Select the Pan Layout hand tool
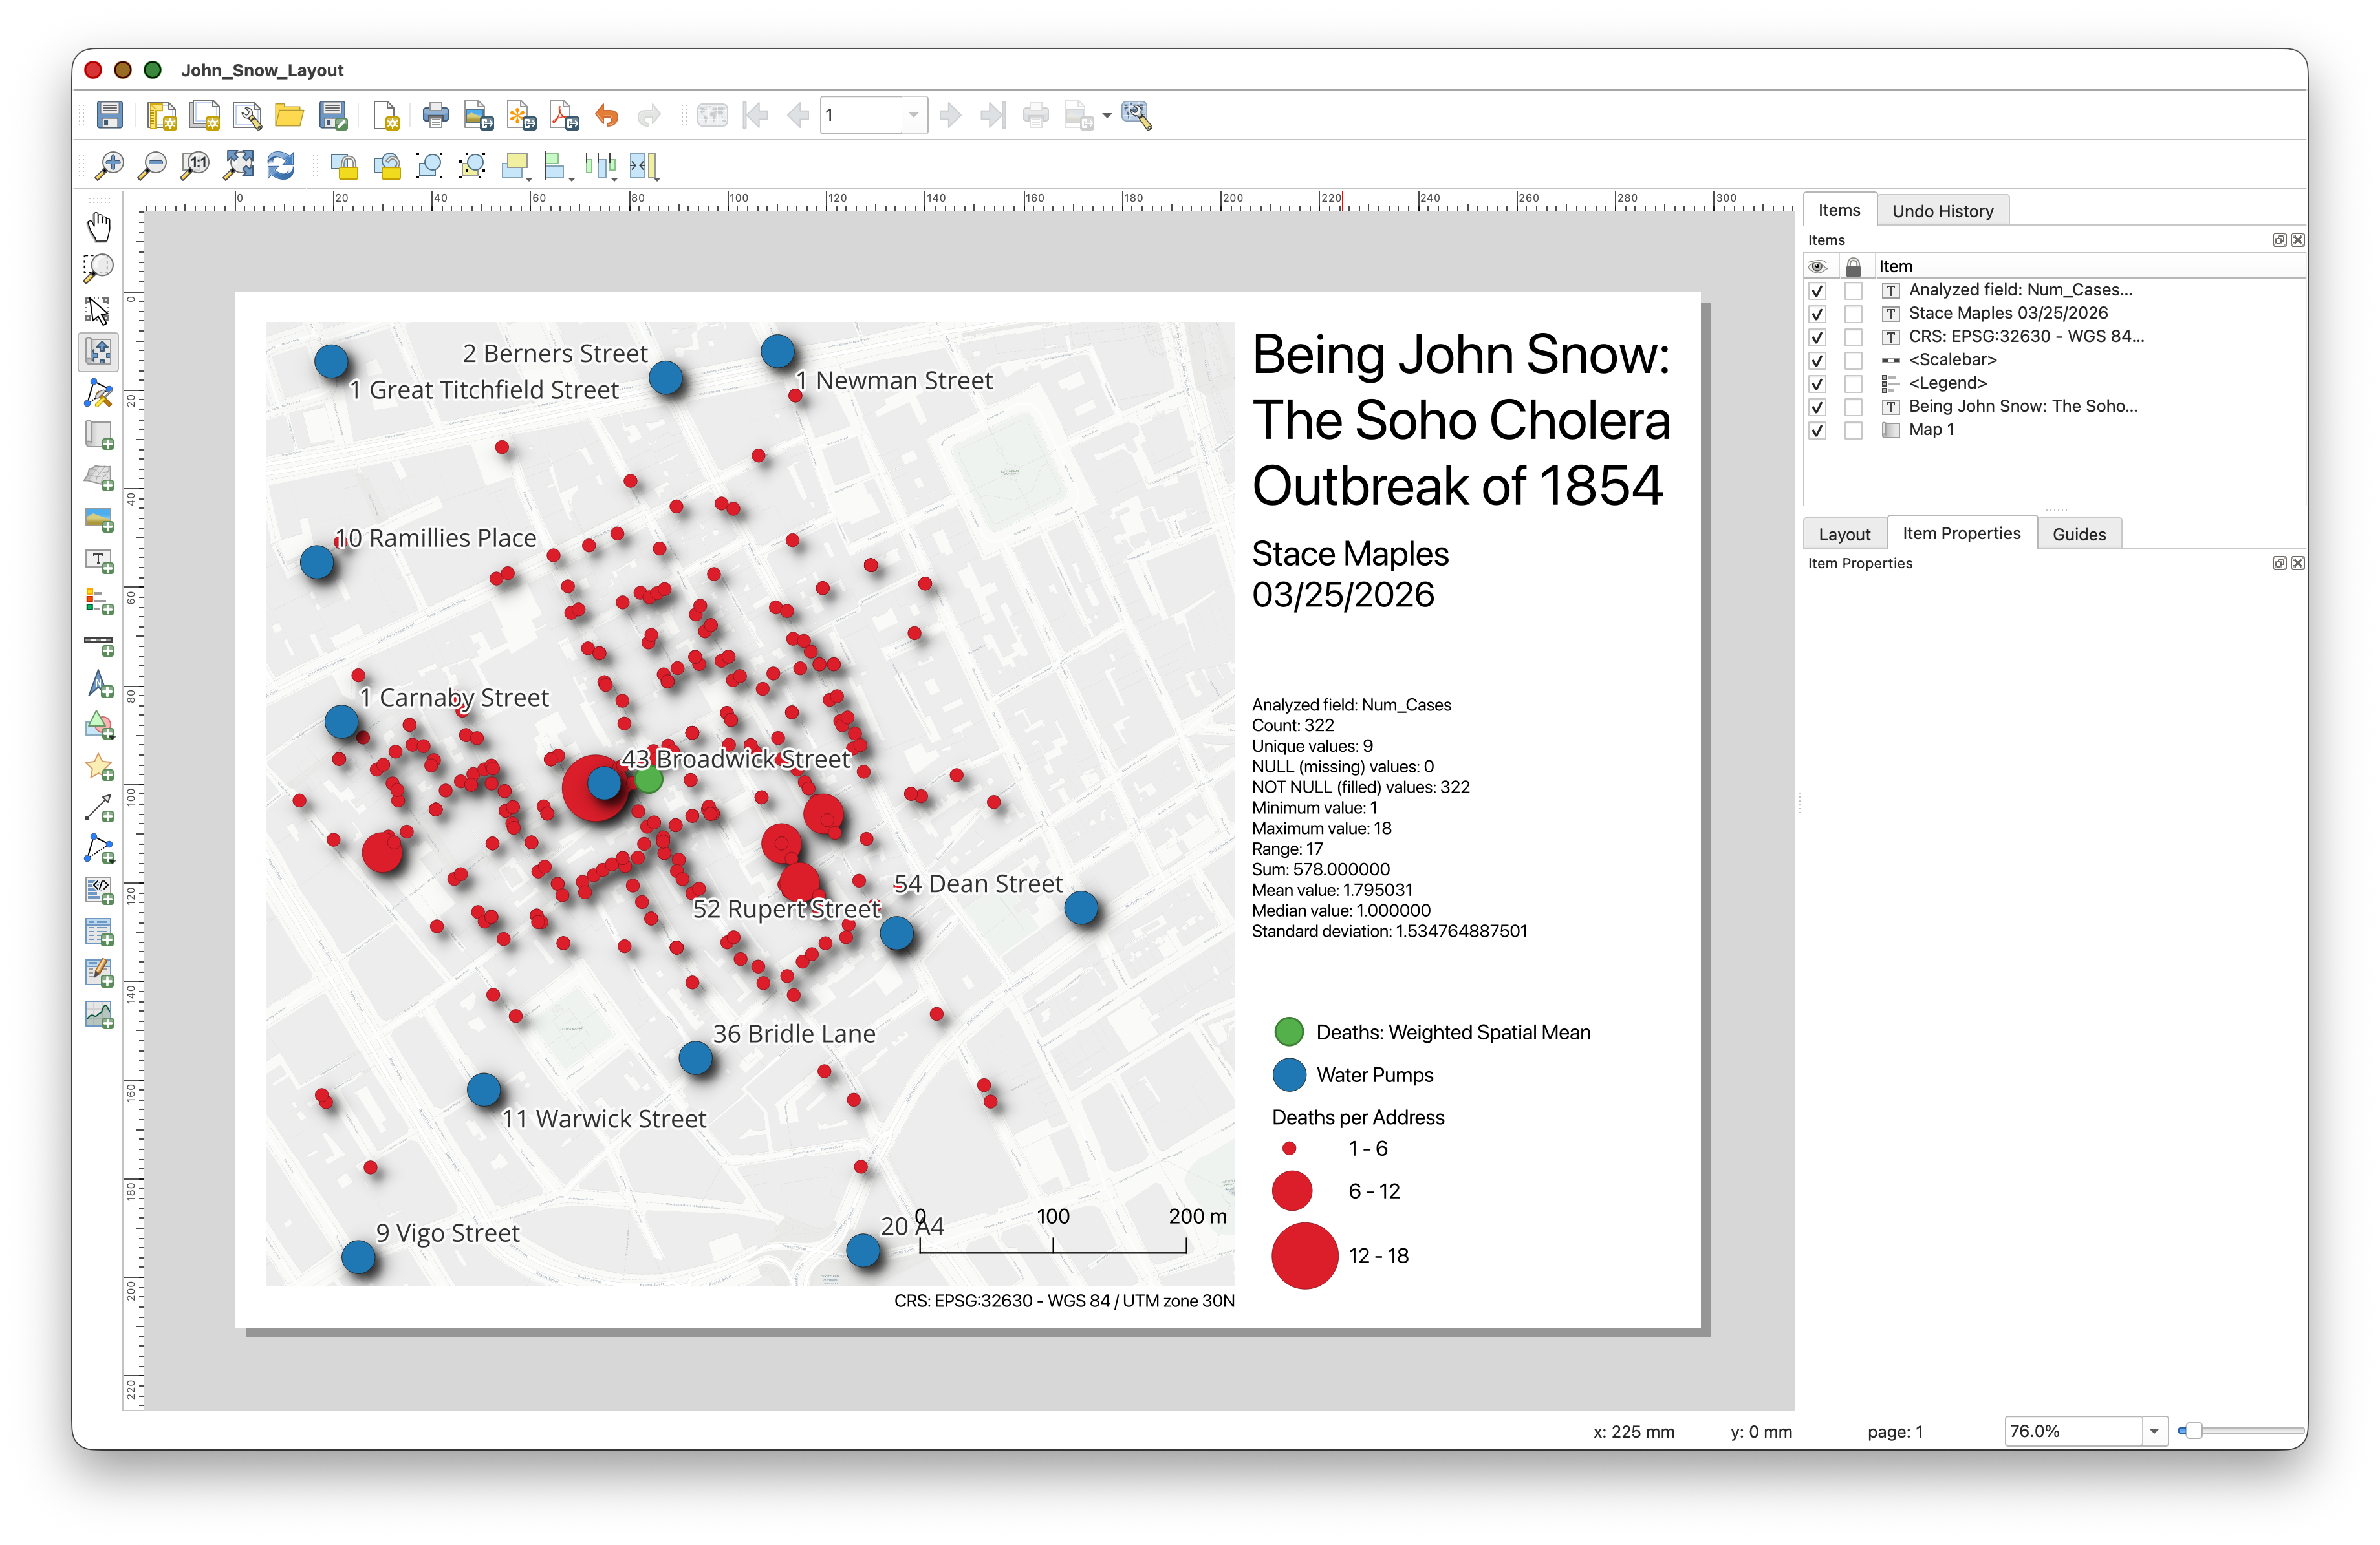 99,227
